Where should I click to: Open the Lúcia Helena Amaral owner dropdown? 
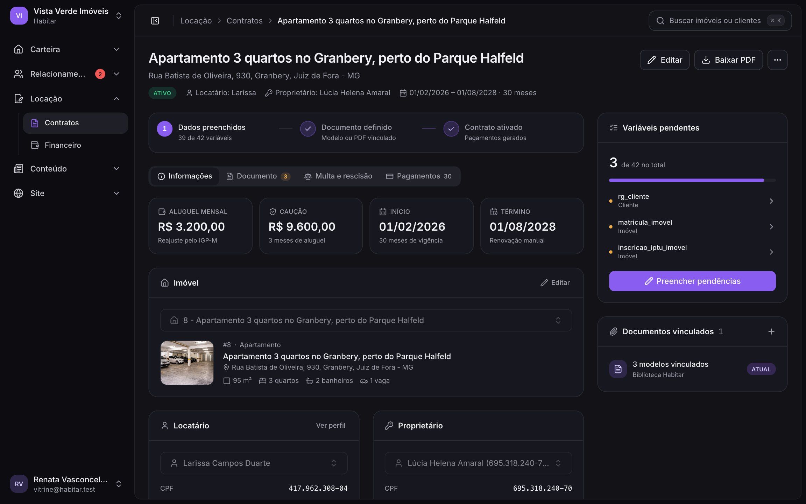[x=478, y=463]
